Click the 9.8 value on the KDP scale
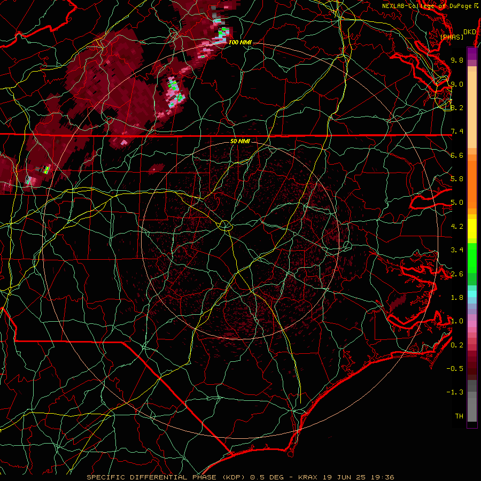The height and width of the screenshot is (481, 481). tap(457, 60)
